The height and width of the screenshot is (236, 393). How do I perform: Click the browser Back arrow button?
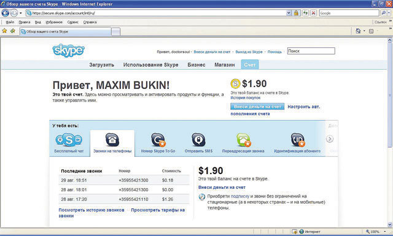[6, 13]
